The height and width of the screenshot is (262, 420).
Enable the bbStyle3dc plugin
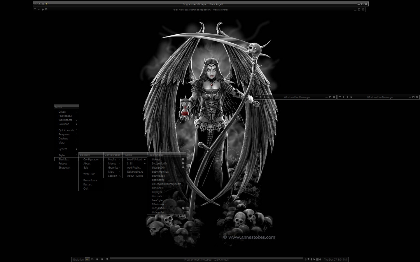(x=167, y=176)
